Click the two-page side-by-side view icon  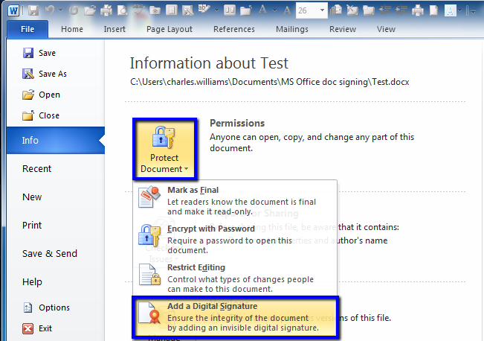[x=230, y=11]
